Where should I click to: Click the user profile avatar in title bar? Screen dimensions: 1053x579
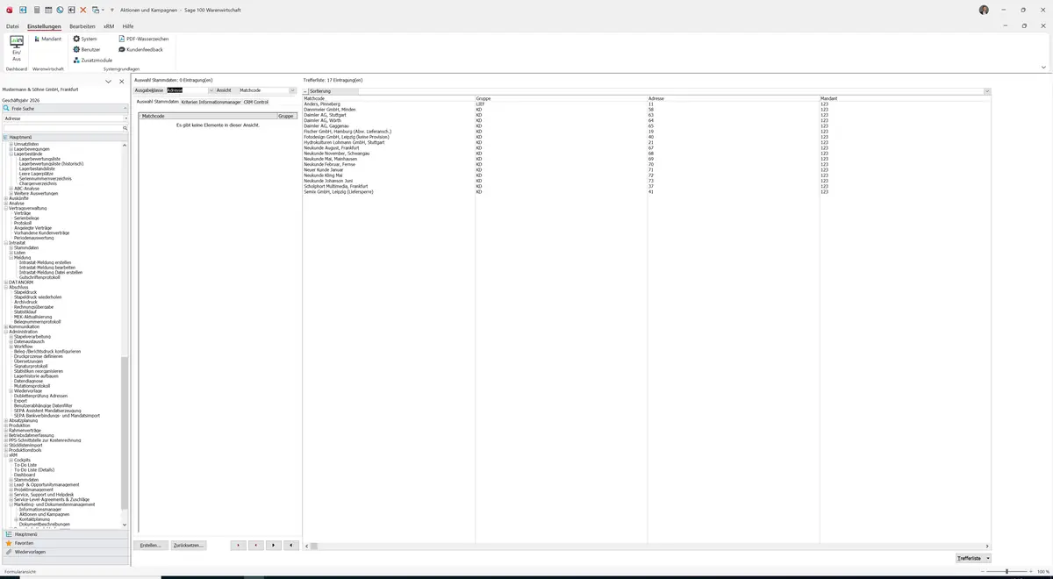coord(984,10)
